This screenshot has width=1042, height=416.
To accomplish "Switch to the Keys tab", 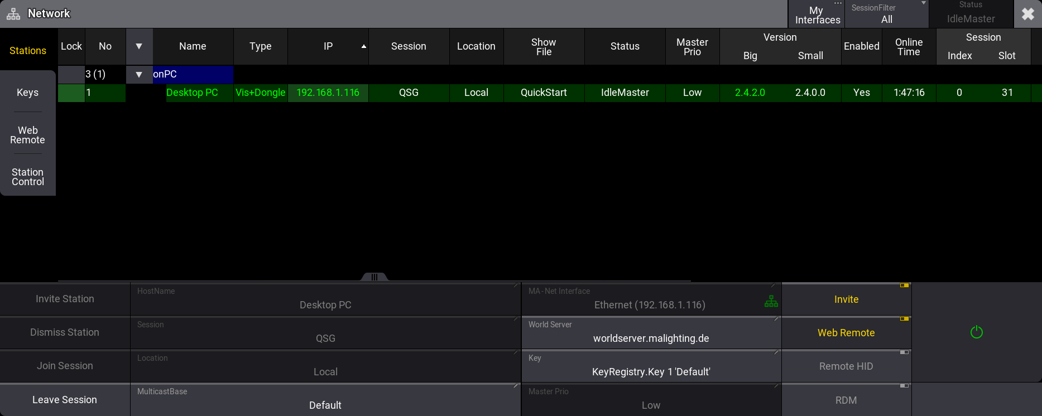I will (x=28, y=93).
